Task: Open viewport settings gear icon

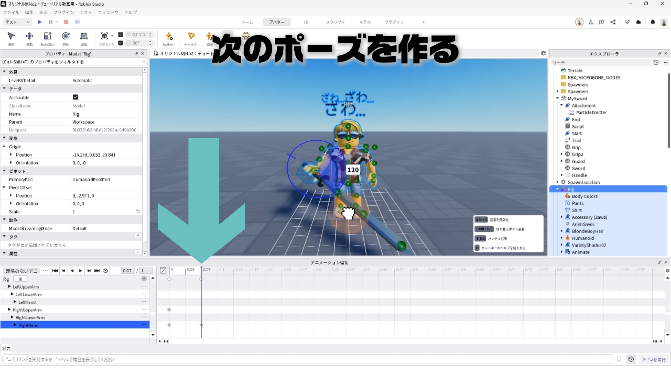Action: (543, 53)
